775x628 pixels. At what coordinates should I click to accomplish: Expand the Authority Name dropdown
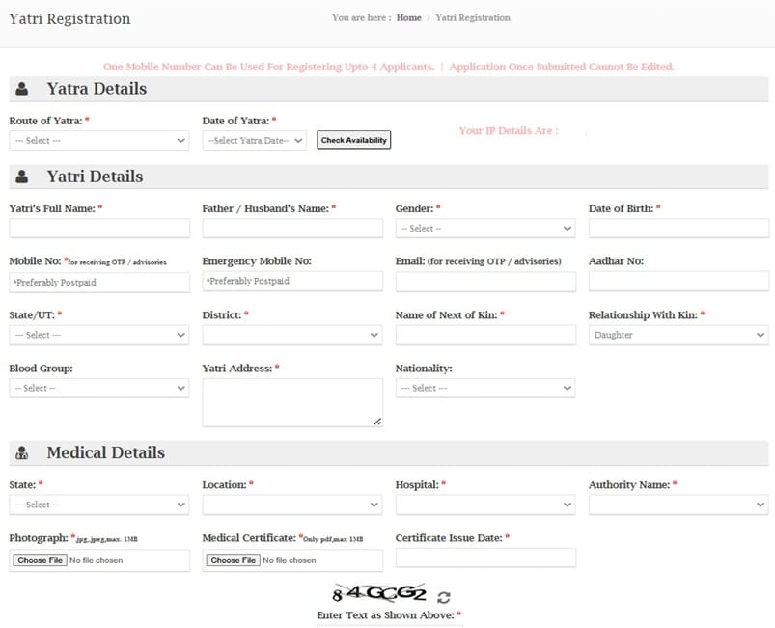(x=678, y=505)
